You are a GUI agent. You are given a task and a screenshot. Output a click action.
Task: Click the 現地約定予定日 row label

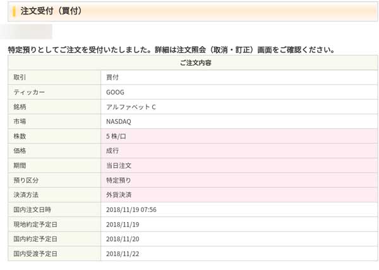(x=35, y=225)
